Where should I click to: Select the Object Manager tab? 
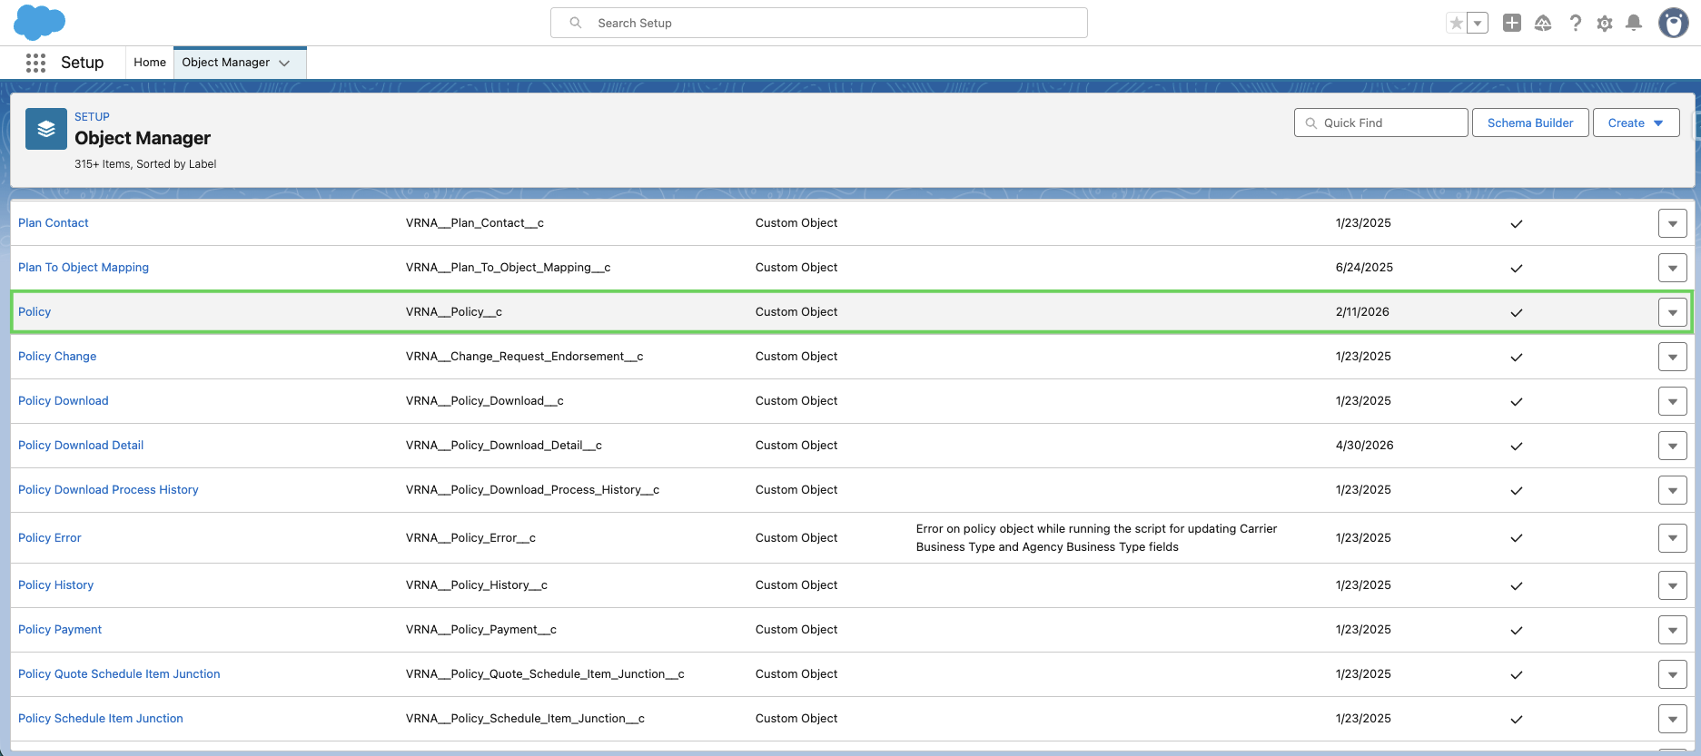226,63
